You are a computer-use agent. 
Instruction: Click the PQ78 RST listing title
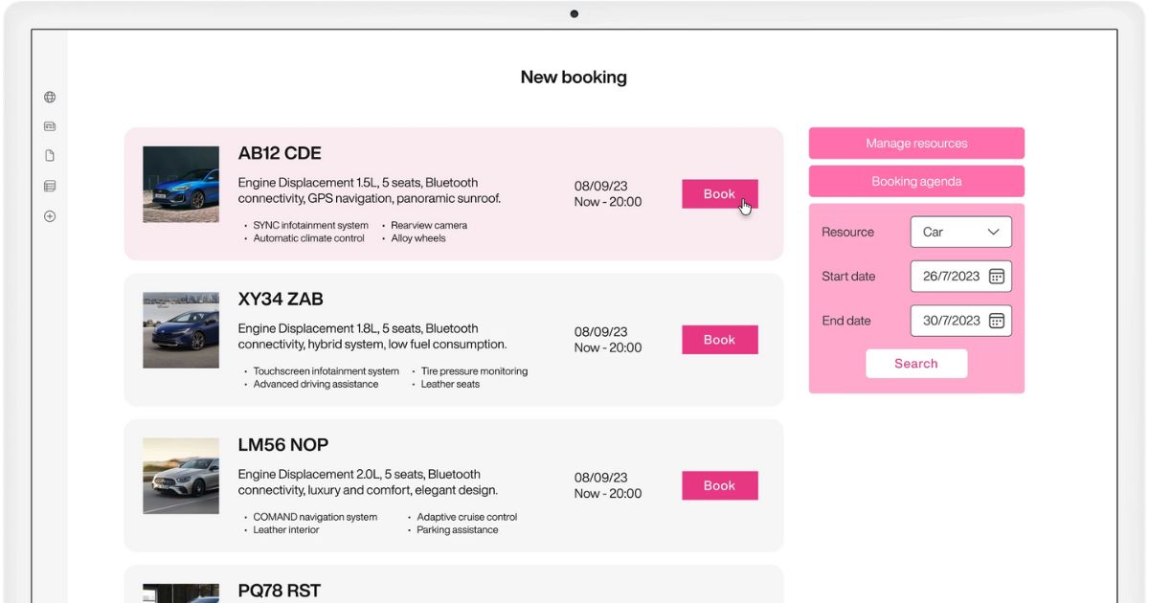coord(279,591)
